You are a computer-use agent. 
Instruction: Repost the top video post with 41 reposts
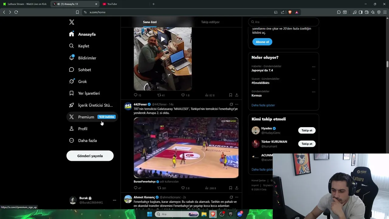pos(161,95)
